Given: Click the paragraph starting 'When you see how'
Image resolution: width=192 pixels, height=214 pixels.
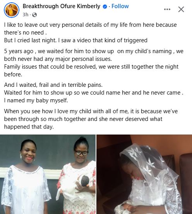Looking at the screenshot, I should tap(91, 119).
